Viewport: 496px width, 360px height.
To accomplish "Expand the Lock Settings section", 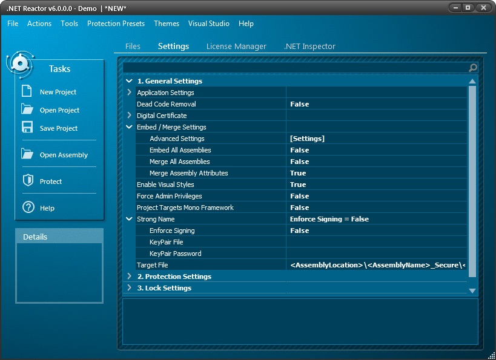I will [128, 287].
